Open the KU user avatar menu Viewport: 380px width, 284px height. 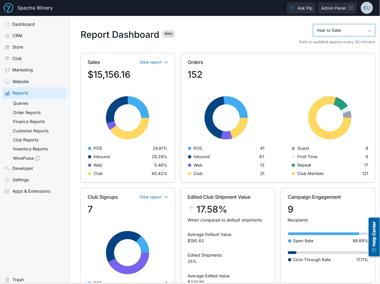(x=366, y=8)
